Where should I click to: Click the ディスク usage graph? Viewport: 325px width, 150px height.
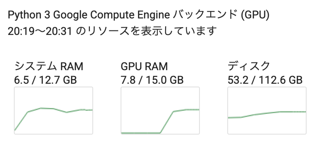click(267, 110)
